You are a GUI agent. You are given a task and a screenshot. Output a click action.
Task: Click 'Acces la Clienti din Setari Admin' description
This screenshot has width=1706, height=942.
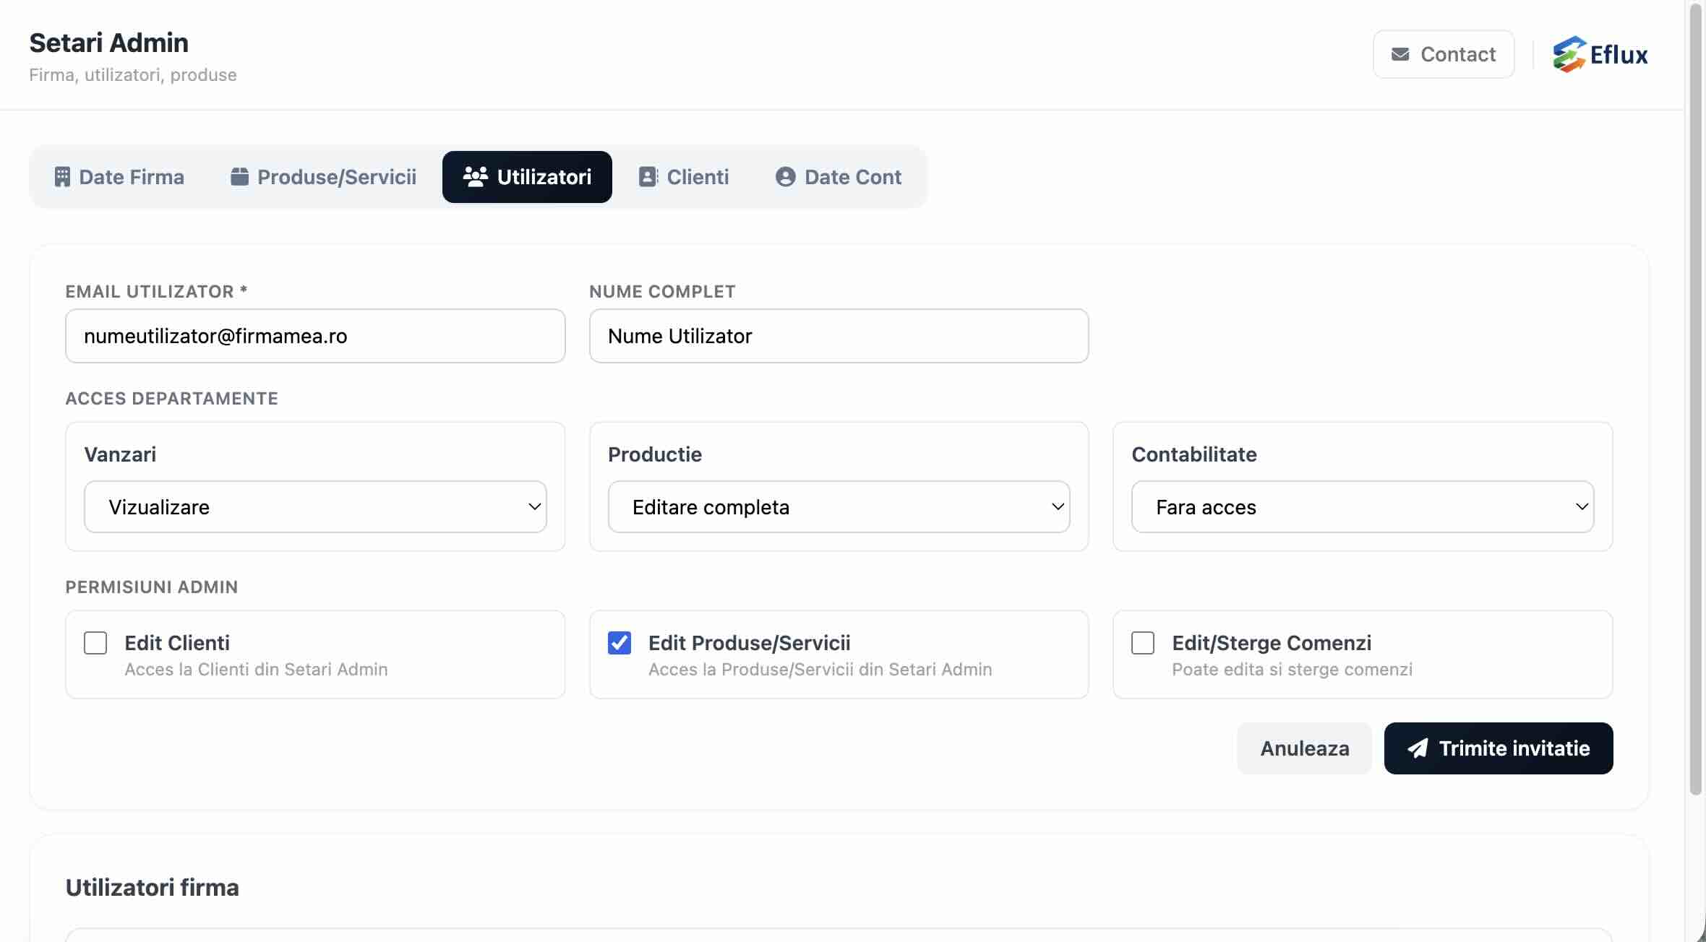[x=257, y=670]
